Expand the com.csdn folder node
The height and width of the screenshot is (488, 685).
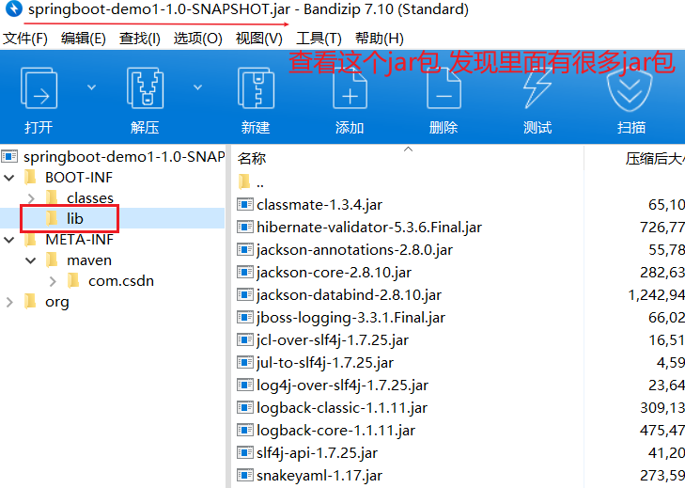click(x=53, y=281)
